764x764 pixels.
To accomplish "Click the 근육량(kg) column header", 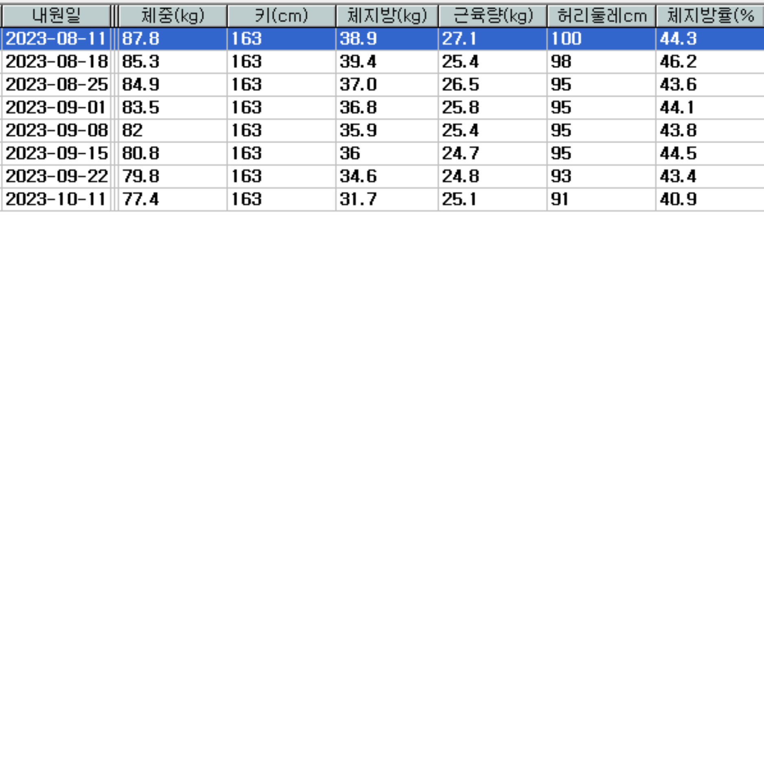I will coord(492,16).
